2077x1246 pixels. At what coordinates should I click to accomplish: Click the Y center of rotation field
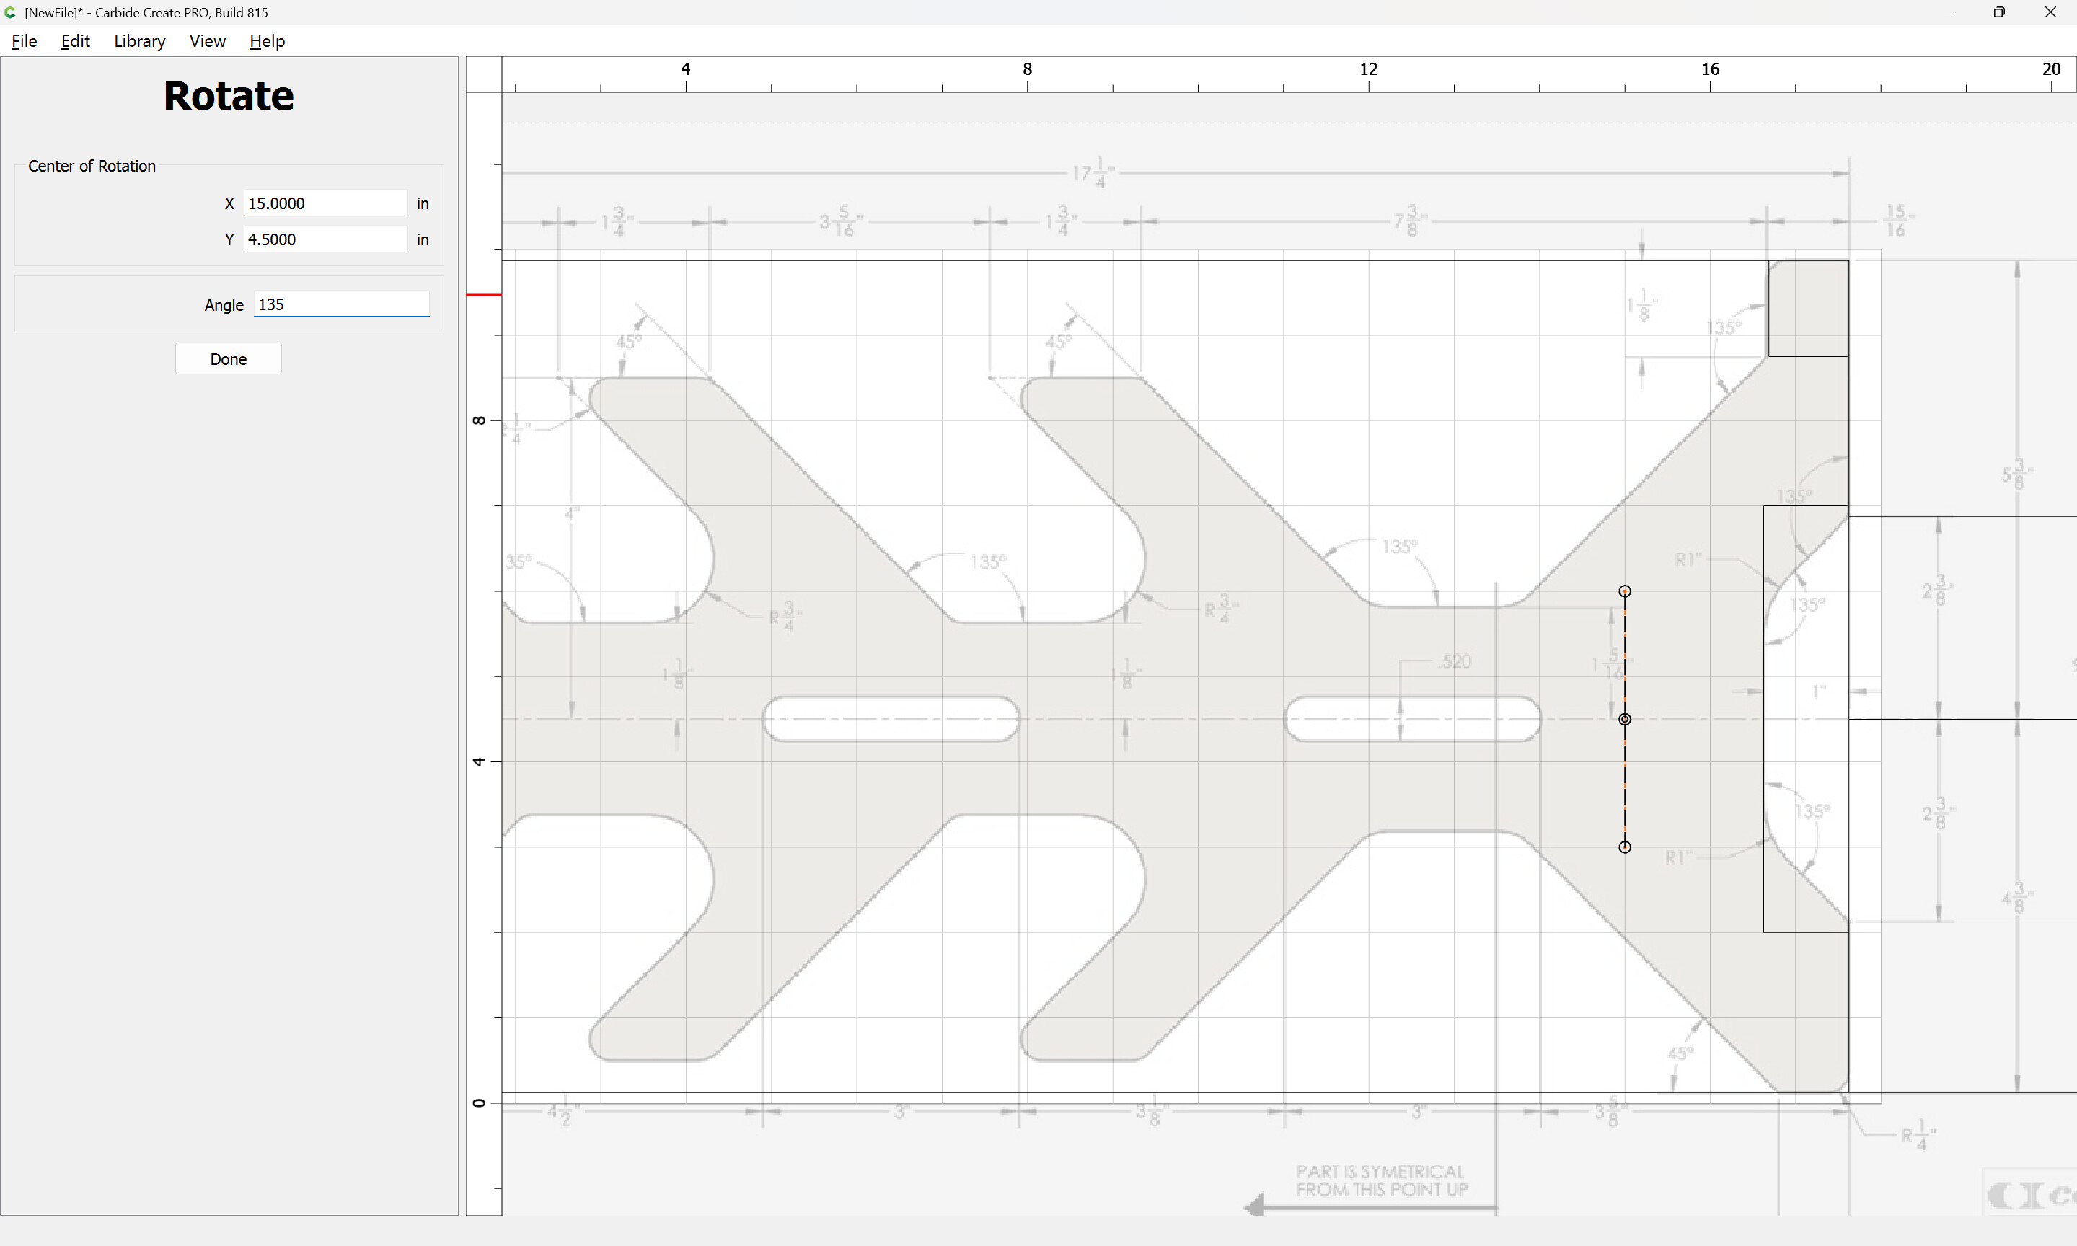click(326, 239)
